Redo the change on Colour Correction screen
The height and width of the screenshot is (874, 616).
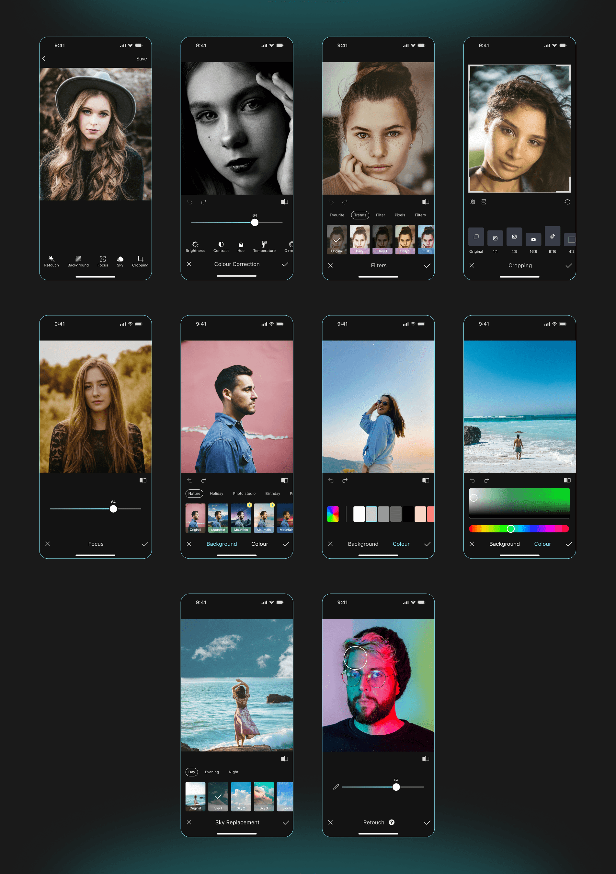click(204, 202)
